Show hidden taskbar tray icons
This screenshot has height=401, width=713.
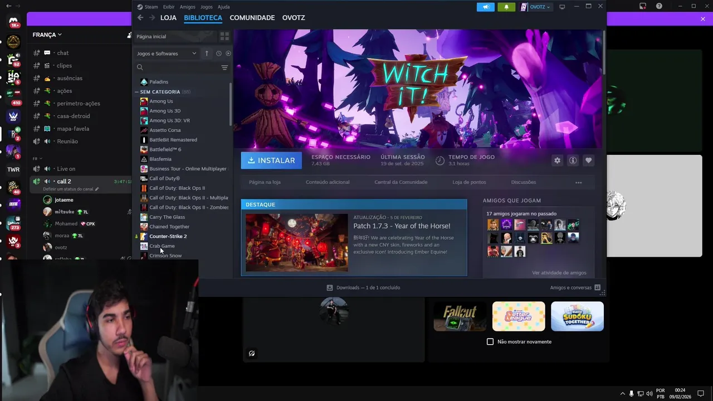[622, 393]
